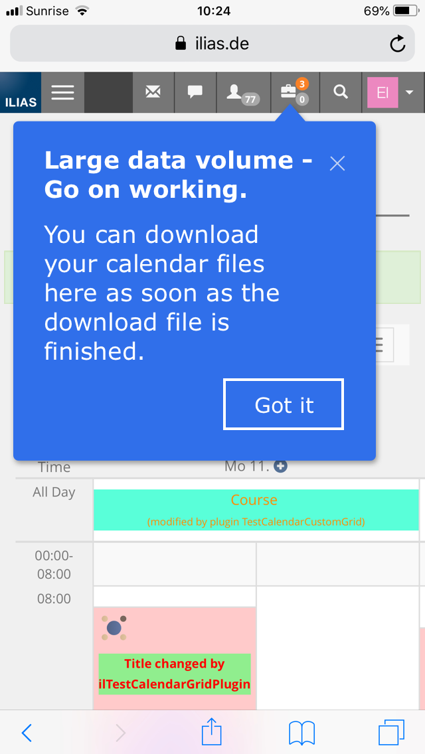Open contacts icon showing 77
The width and height of the screenshot is (425, 754).
[242, 92]
